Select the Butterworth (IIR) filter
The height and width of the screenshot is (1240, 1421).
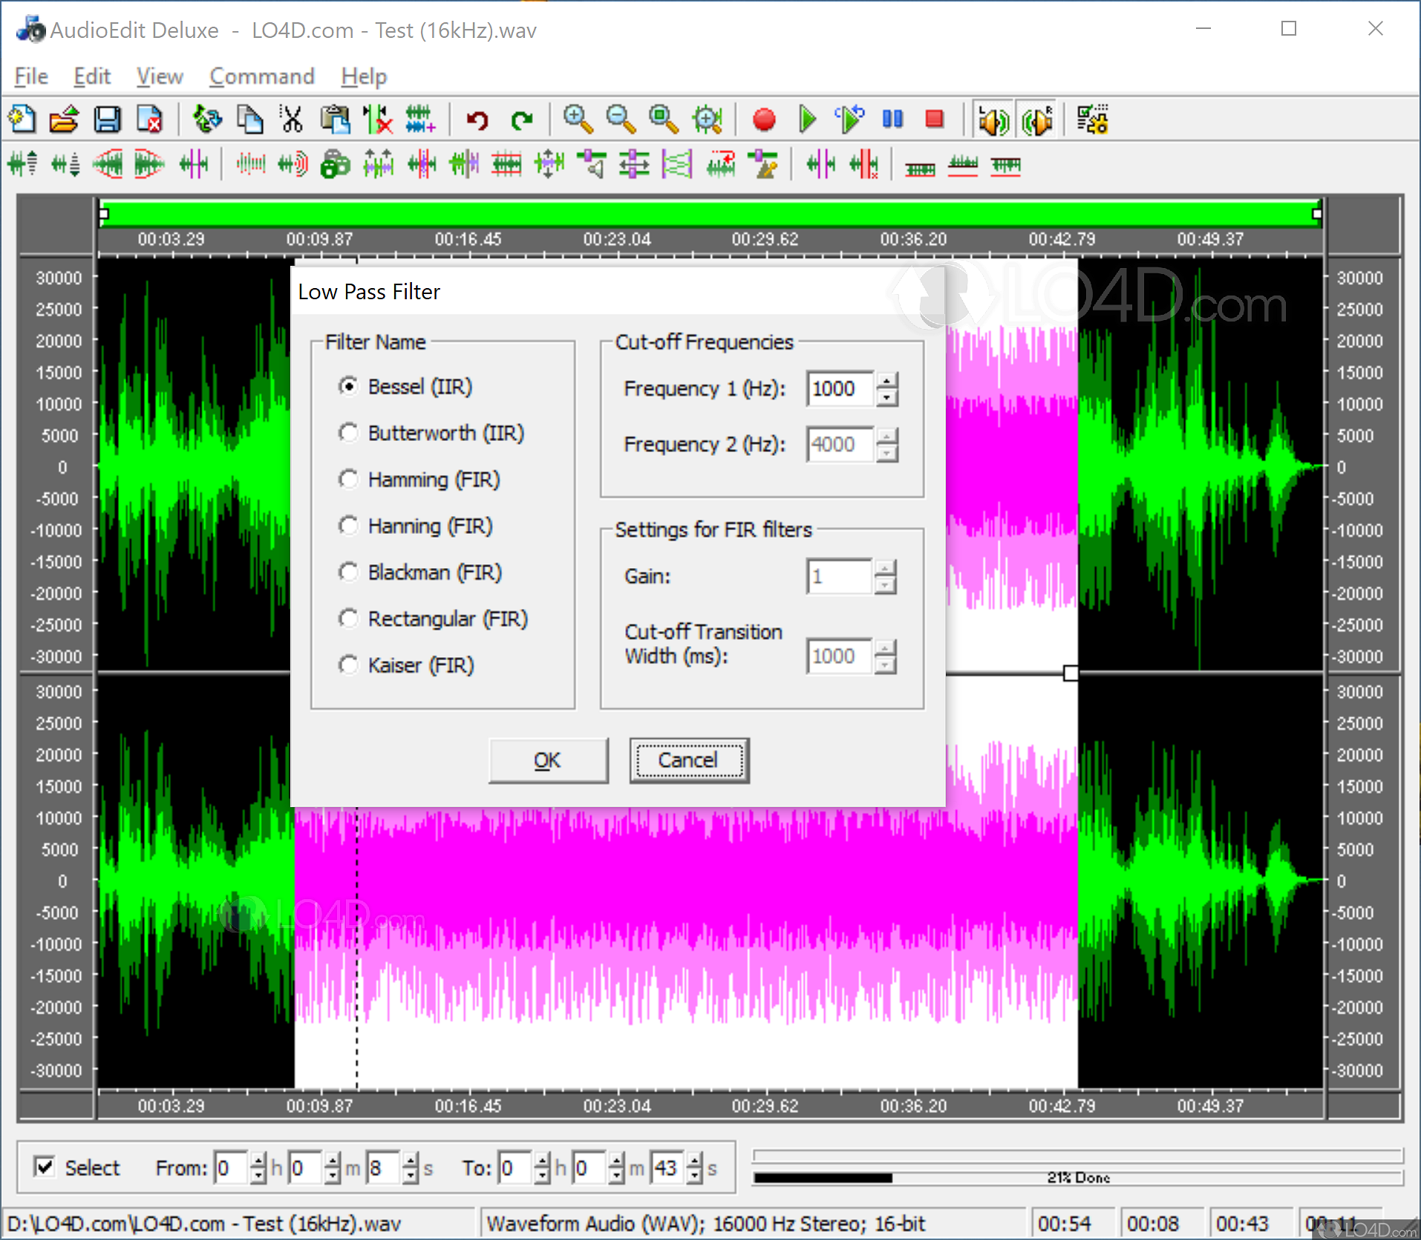[x=349, y=433]
